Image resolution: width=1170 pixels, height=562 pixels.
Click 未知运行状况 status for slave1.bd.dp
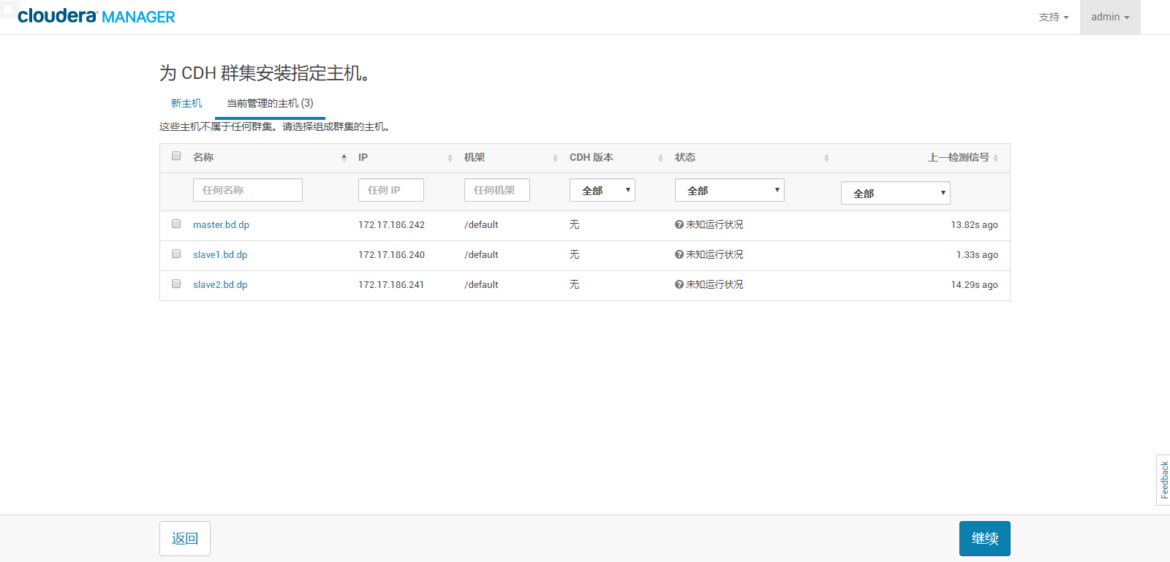pyautogui.click(x=714, y=254)
